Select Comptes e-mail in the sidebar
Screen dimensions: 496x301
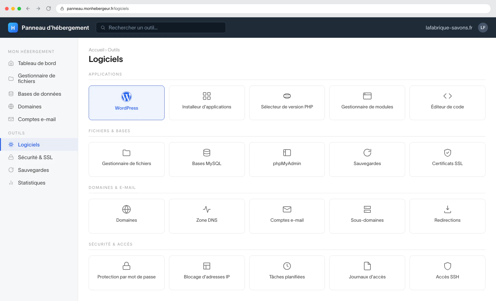tap(39, 119)
